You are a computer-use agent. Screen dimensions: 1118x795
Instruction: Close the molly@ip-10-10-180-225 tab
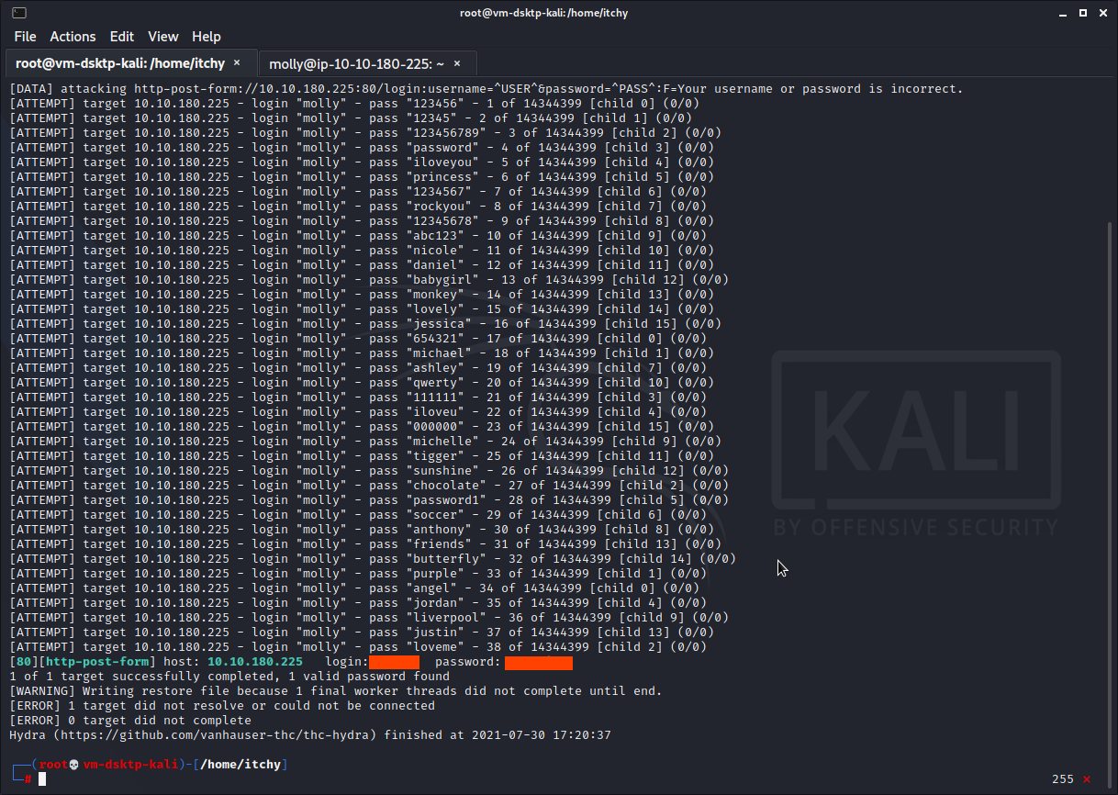pos(458,64)
